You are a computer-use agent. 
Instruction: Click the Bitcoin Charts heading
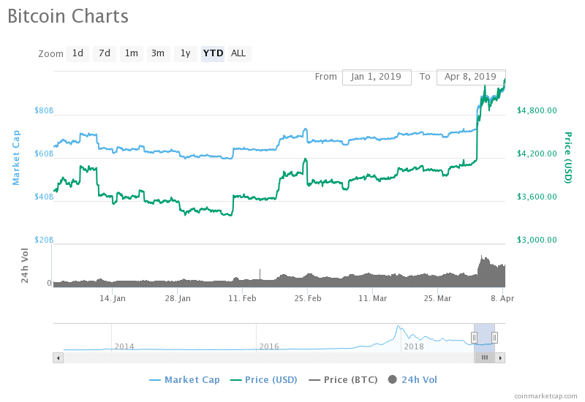68,16
